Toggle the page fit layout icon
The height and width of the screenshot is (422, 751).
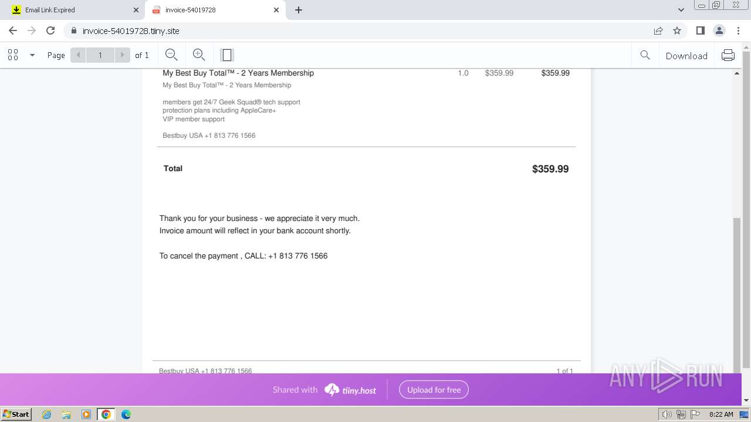(x=226, y=55)
